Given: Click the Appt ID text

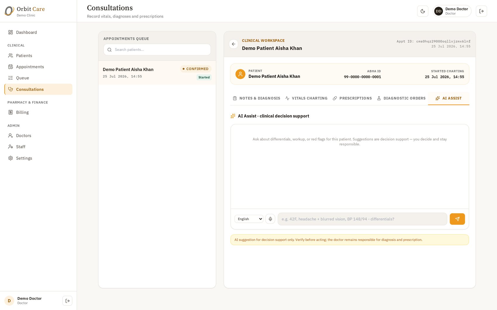Looking at the screenshot, I should coord(434,41).
